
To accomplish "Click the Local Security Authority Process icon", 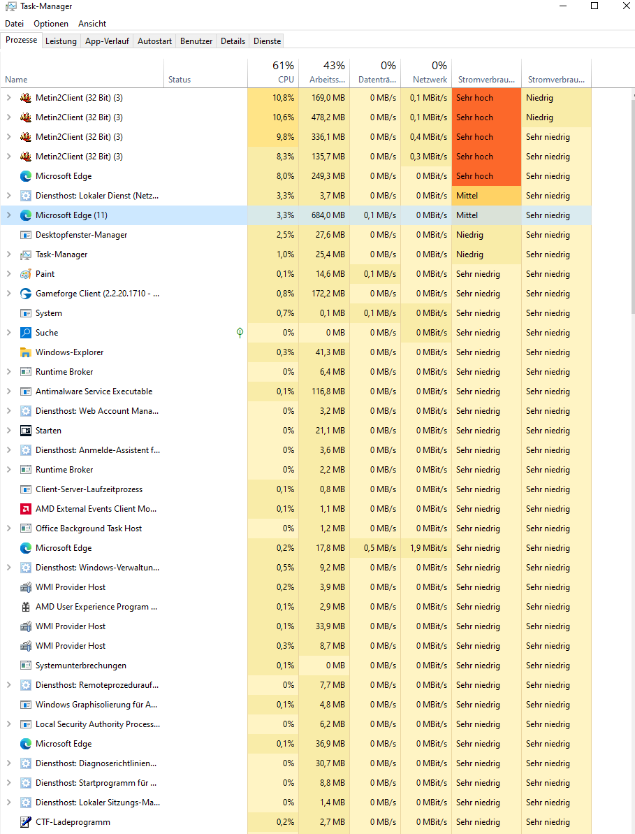I will (26, 724).
